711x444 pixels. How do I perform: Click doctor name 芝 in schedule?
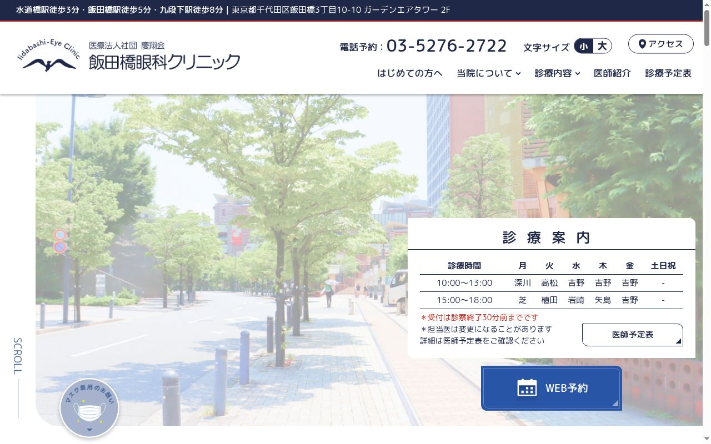pos(523,300)
